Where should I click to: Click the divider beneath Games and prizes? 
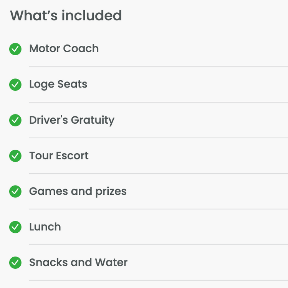[159, 209]
